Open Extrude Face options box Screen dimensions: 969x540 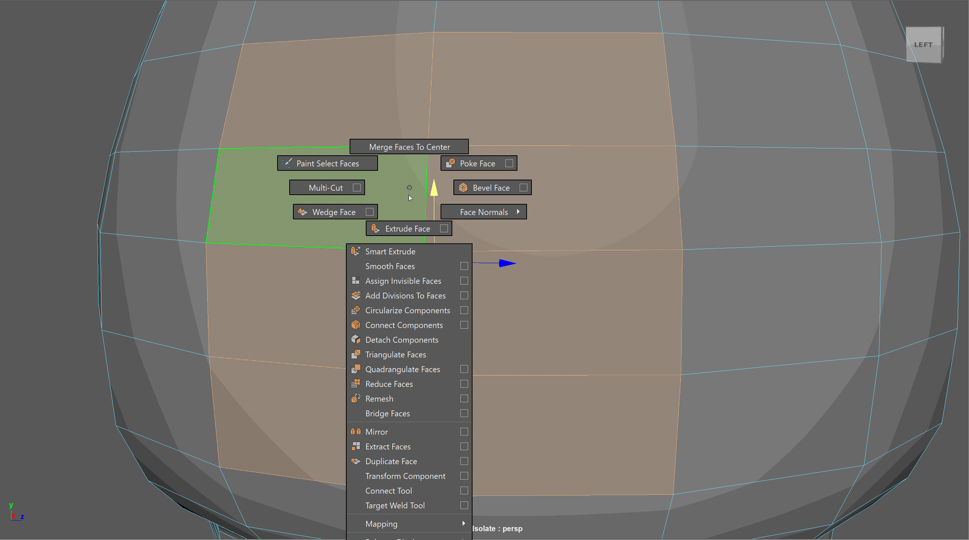[444, 229]
